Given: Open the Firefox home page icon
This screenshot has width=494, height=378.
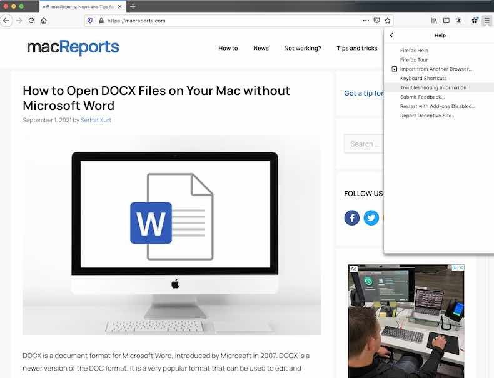Looking at the screenshot, I should (44, 21).
